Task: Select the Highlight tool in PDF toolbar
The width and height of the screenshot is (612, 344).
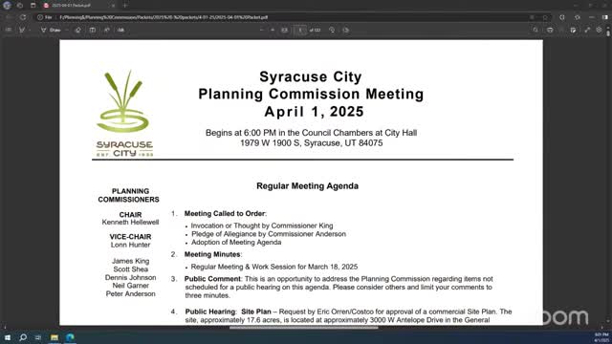Action: point(21,30)
